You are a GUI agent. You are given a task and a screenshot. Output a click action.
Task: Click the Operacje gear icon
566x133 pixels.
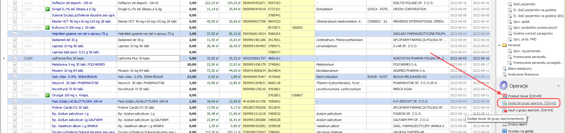(x=503, y=86)
